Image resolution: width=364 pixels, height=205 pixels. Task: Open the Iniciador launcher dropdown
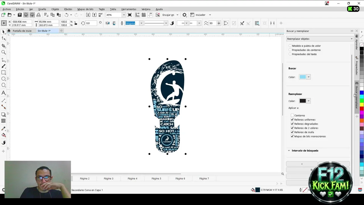click(x=210, y=15)
